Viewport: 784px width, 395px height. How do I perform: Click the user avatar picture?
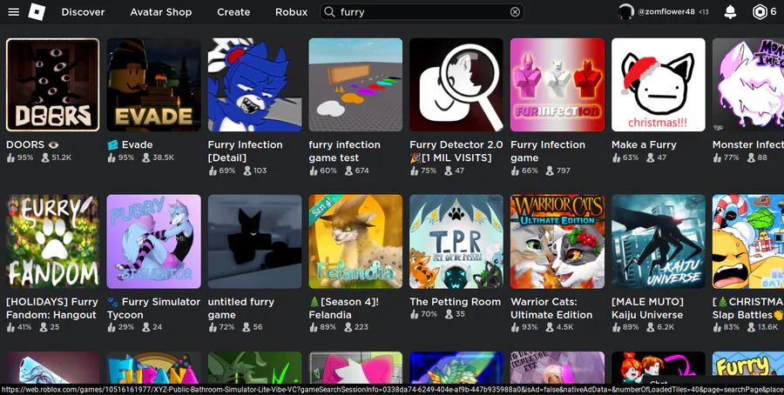coord(626,12)
